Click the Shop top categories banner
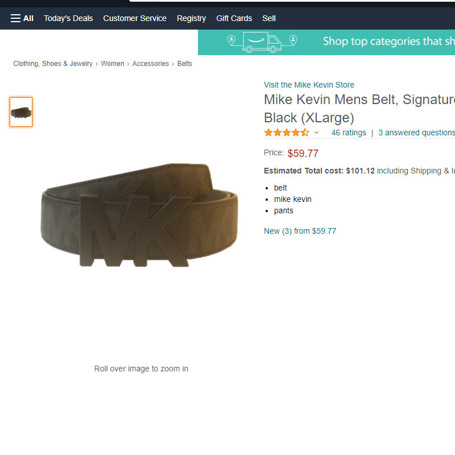 pyautogui.click(x=387, y=42)
